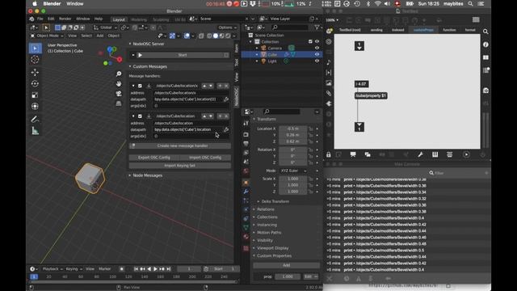
Task: Collapse the NodeOSC Server panel
Action: tap(130, 44)
